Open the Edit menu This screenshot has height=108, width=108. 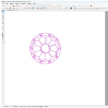pos(7,4)
